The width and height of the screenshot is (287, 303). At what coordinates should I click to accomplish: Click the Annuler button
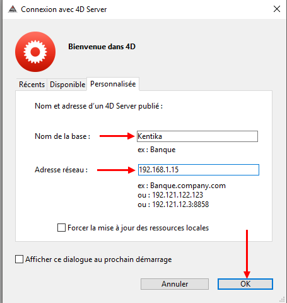pos(175,284)
